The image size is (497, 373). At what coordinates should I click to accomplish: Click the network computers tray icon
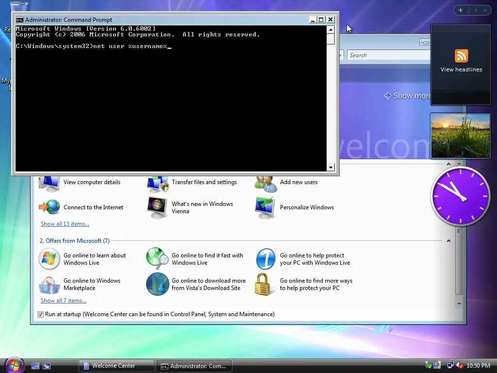pos(450,365)
